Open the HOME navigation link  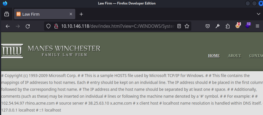(214, 56)
